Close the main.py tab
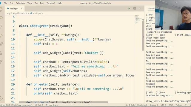191x107 pixels. point(22,8)
